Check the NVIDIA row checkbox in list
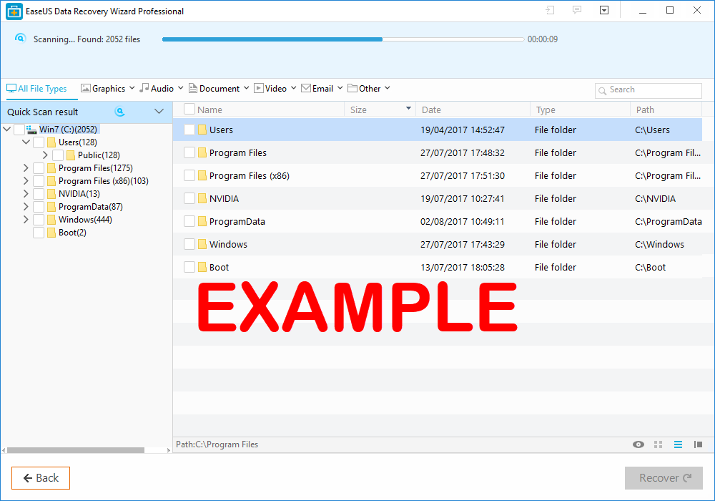This screenshot has height=501, width=715. coord(189,198)
